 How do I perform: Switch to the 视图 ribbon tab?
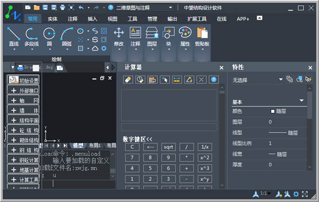[112, 19]
